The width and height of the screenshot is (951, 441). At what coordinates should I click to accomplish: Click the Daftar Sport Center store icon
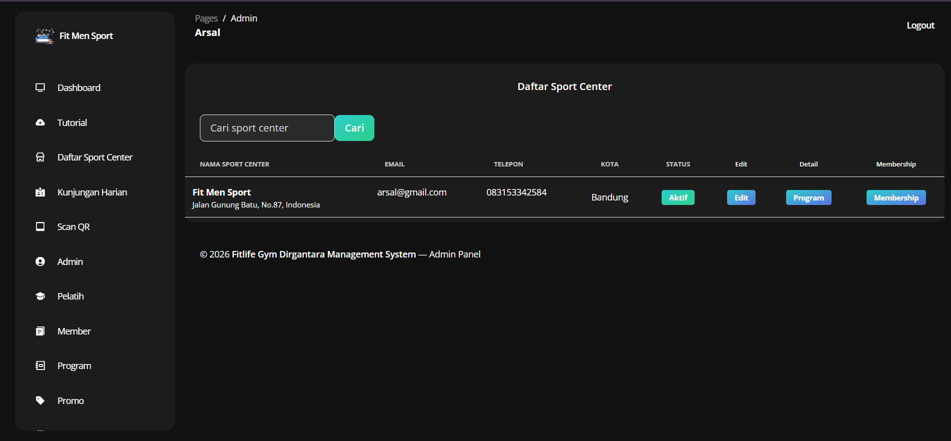(40, 157)
